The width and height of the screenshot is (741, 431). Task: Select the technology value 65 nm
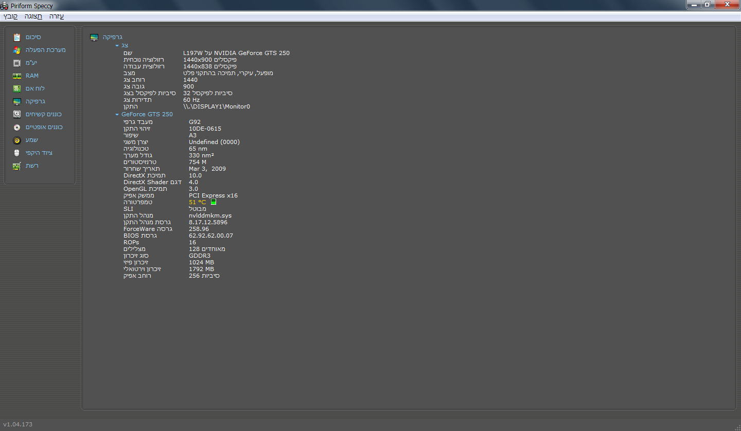[x=198, y=149]
